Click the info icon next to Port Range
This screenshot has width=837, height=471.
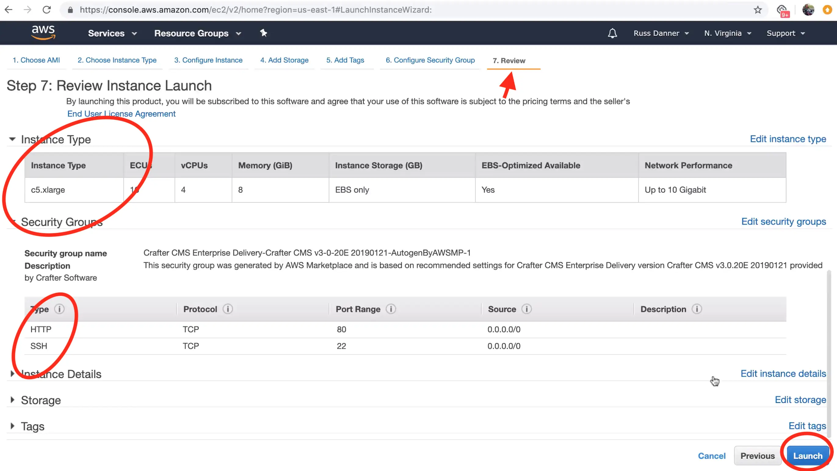391,309
